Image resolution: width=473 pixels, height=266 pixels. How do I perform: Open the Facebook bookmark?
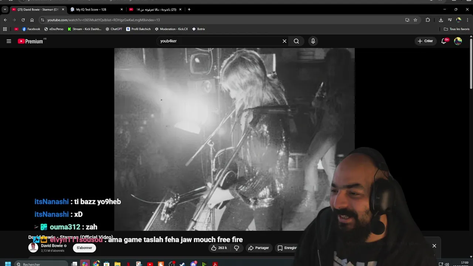[x=31, y=29]
